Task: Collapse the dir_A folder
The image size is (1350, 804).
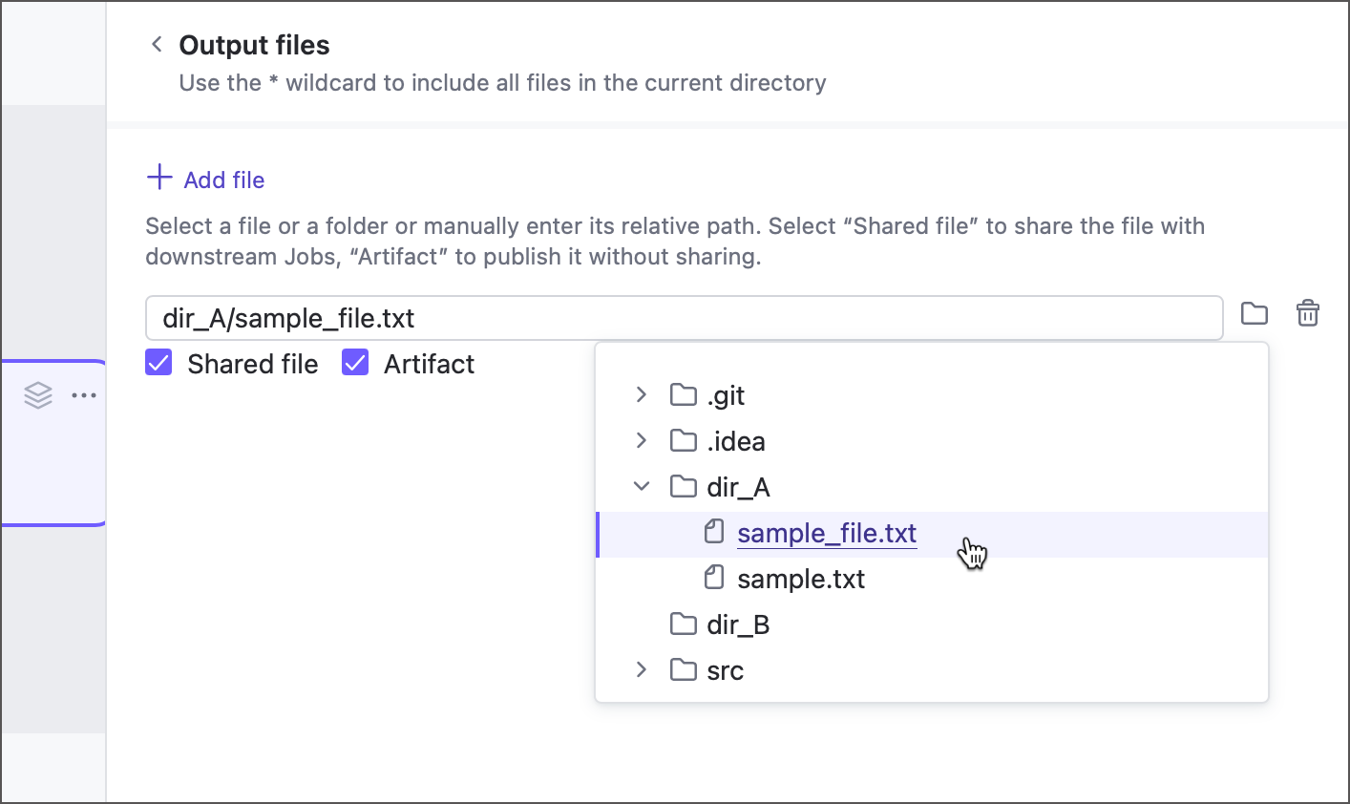Action: pos(641,486)
